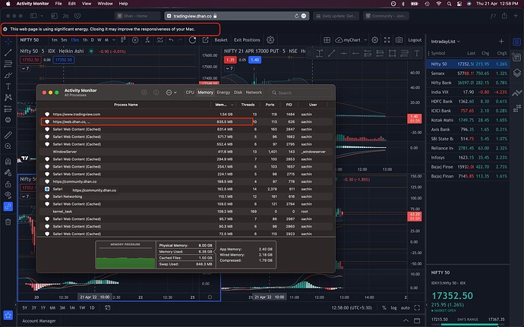Viewport: 524px width, 327px height.
Task: Toggle the magnet mode icon
Action: (8, 162)
